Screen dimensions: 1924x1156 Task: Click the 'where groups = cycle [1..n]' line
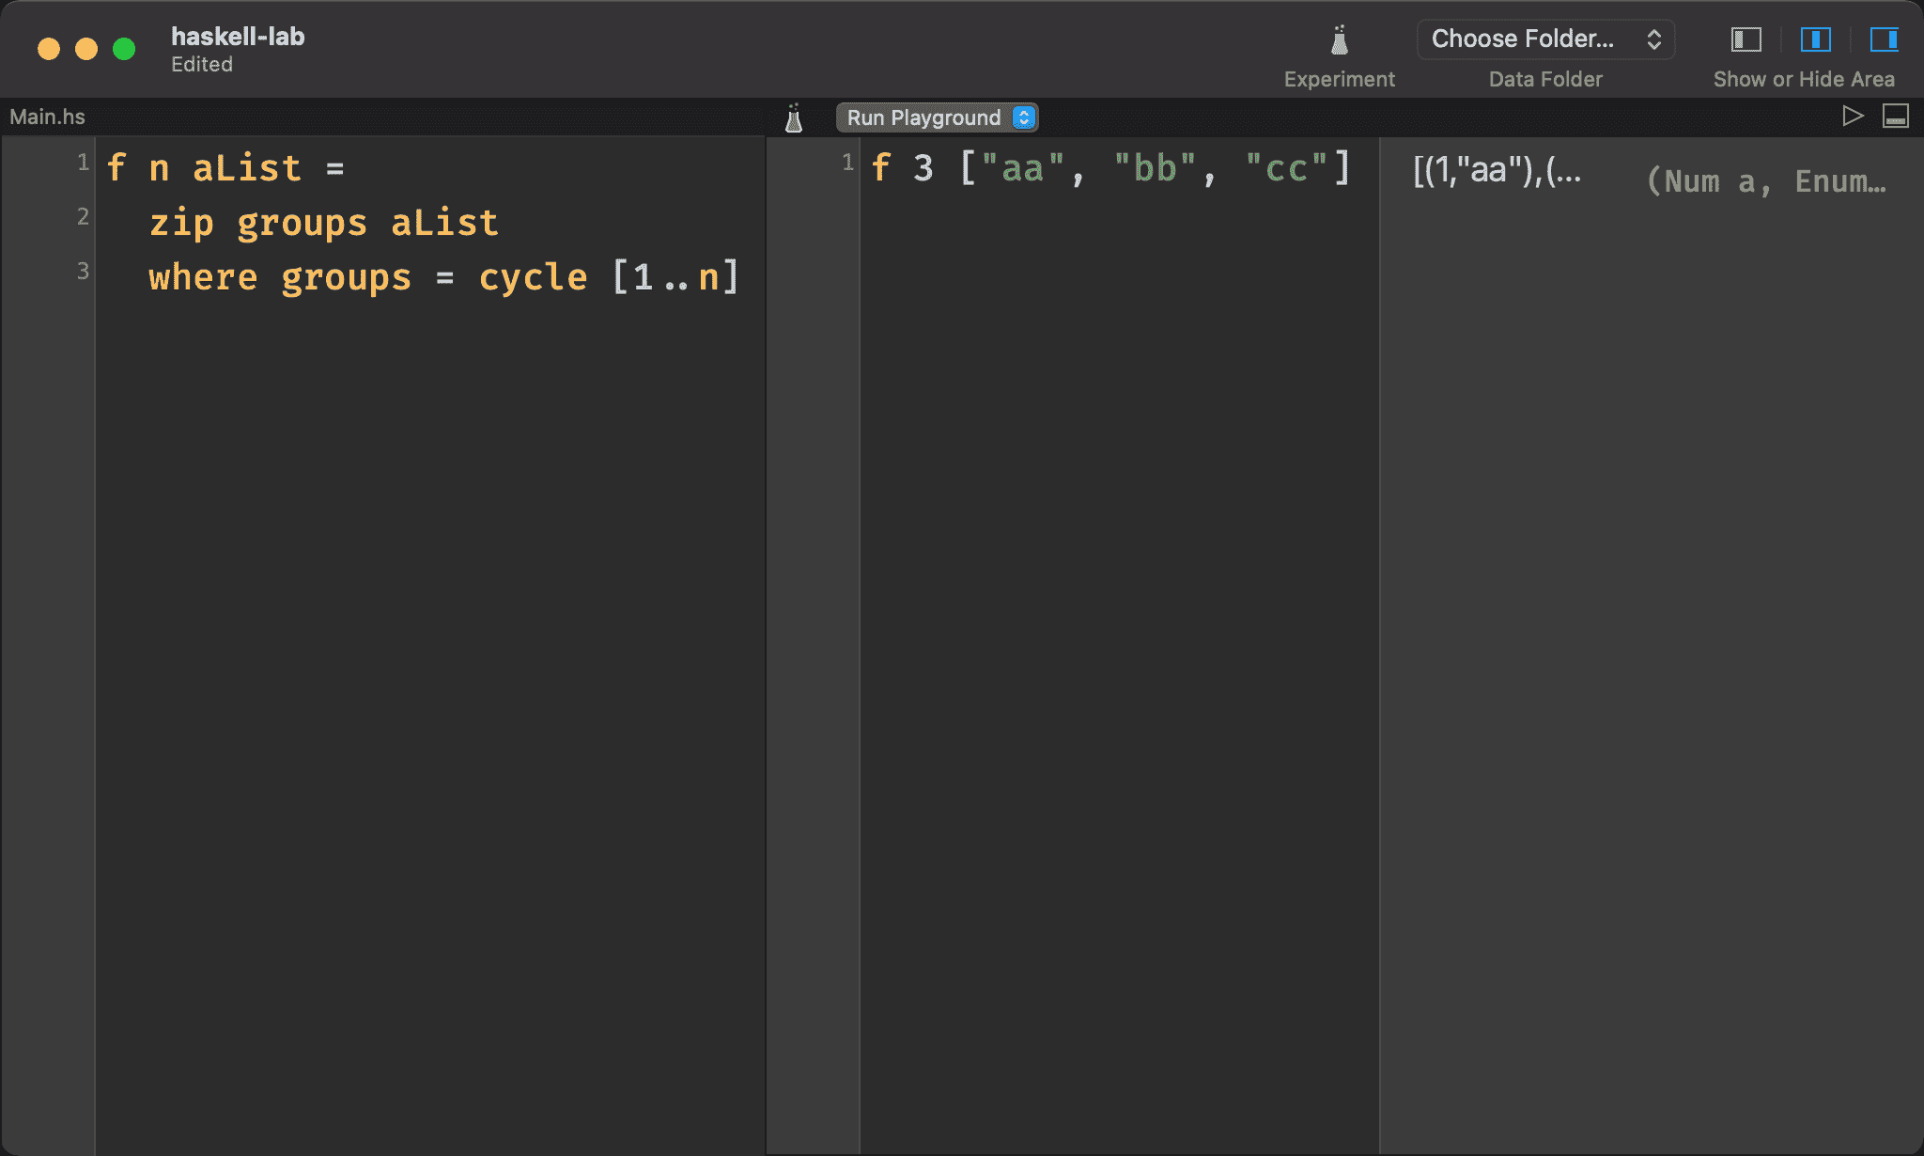(443, 277)
